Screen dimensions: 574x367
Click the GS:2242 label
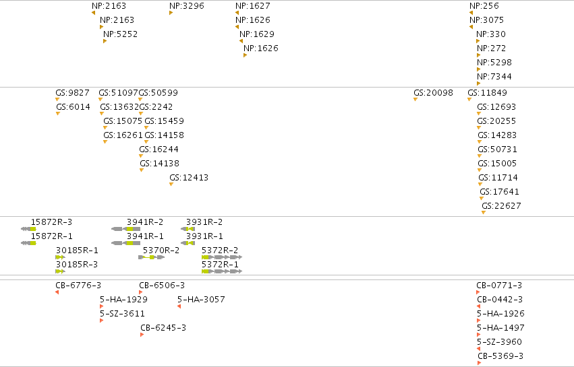pos(156,107)
